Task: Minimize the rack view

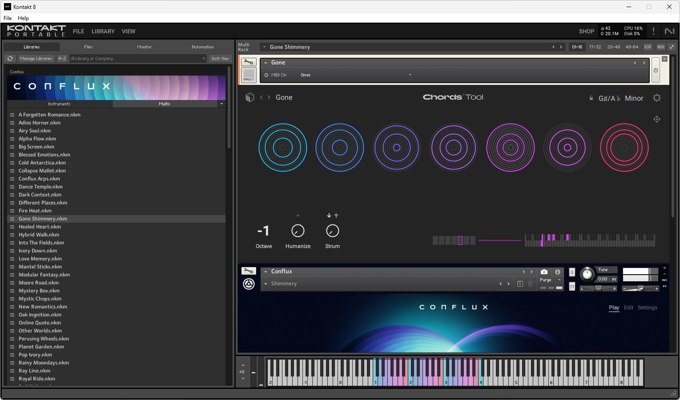Action: click(672, 47)
